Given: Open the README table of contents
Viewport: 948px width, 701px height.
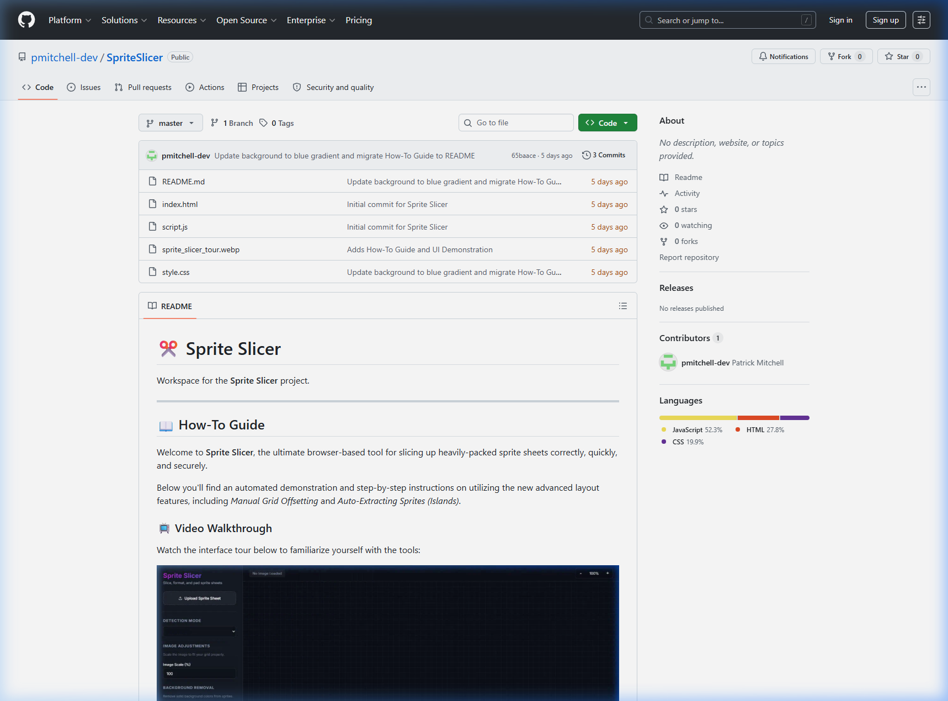Looking at the screenshot, I should tap(622, 306).
